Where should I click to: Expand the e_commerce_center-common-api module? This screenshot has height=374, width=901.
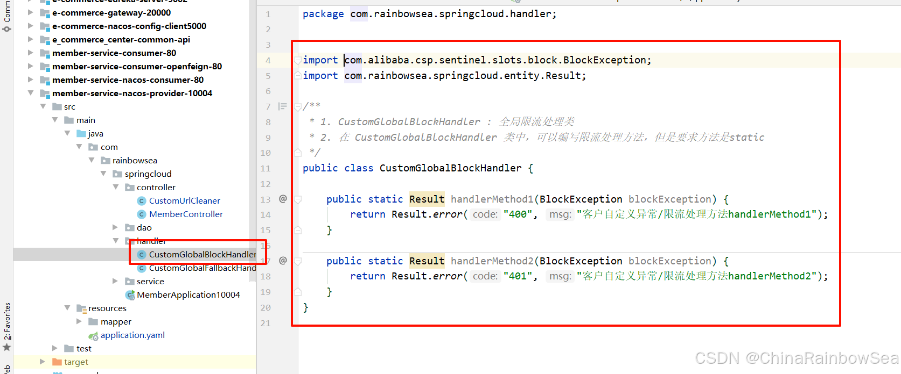click(31, 39)
